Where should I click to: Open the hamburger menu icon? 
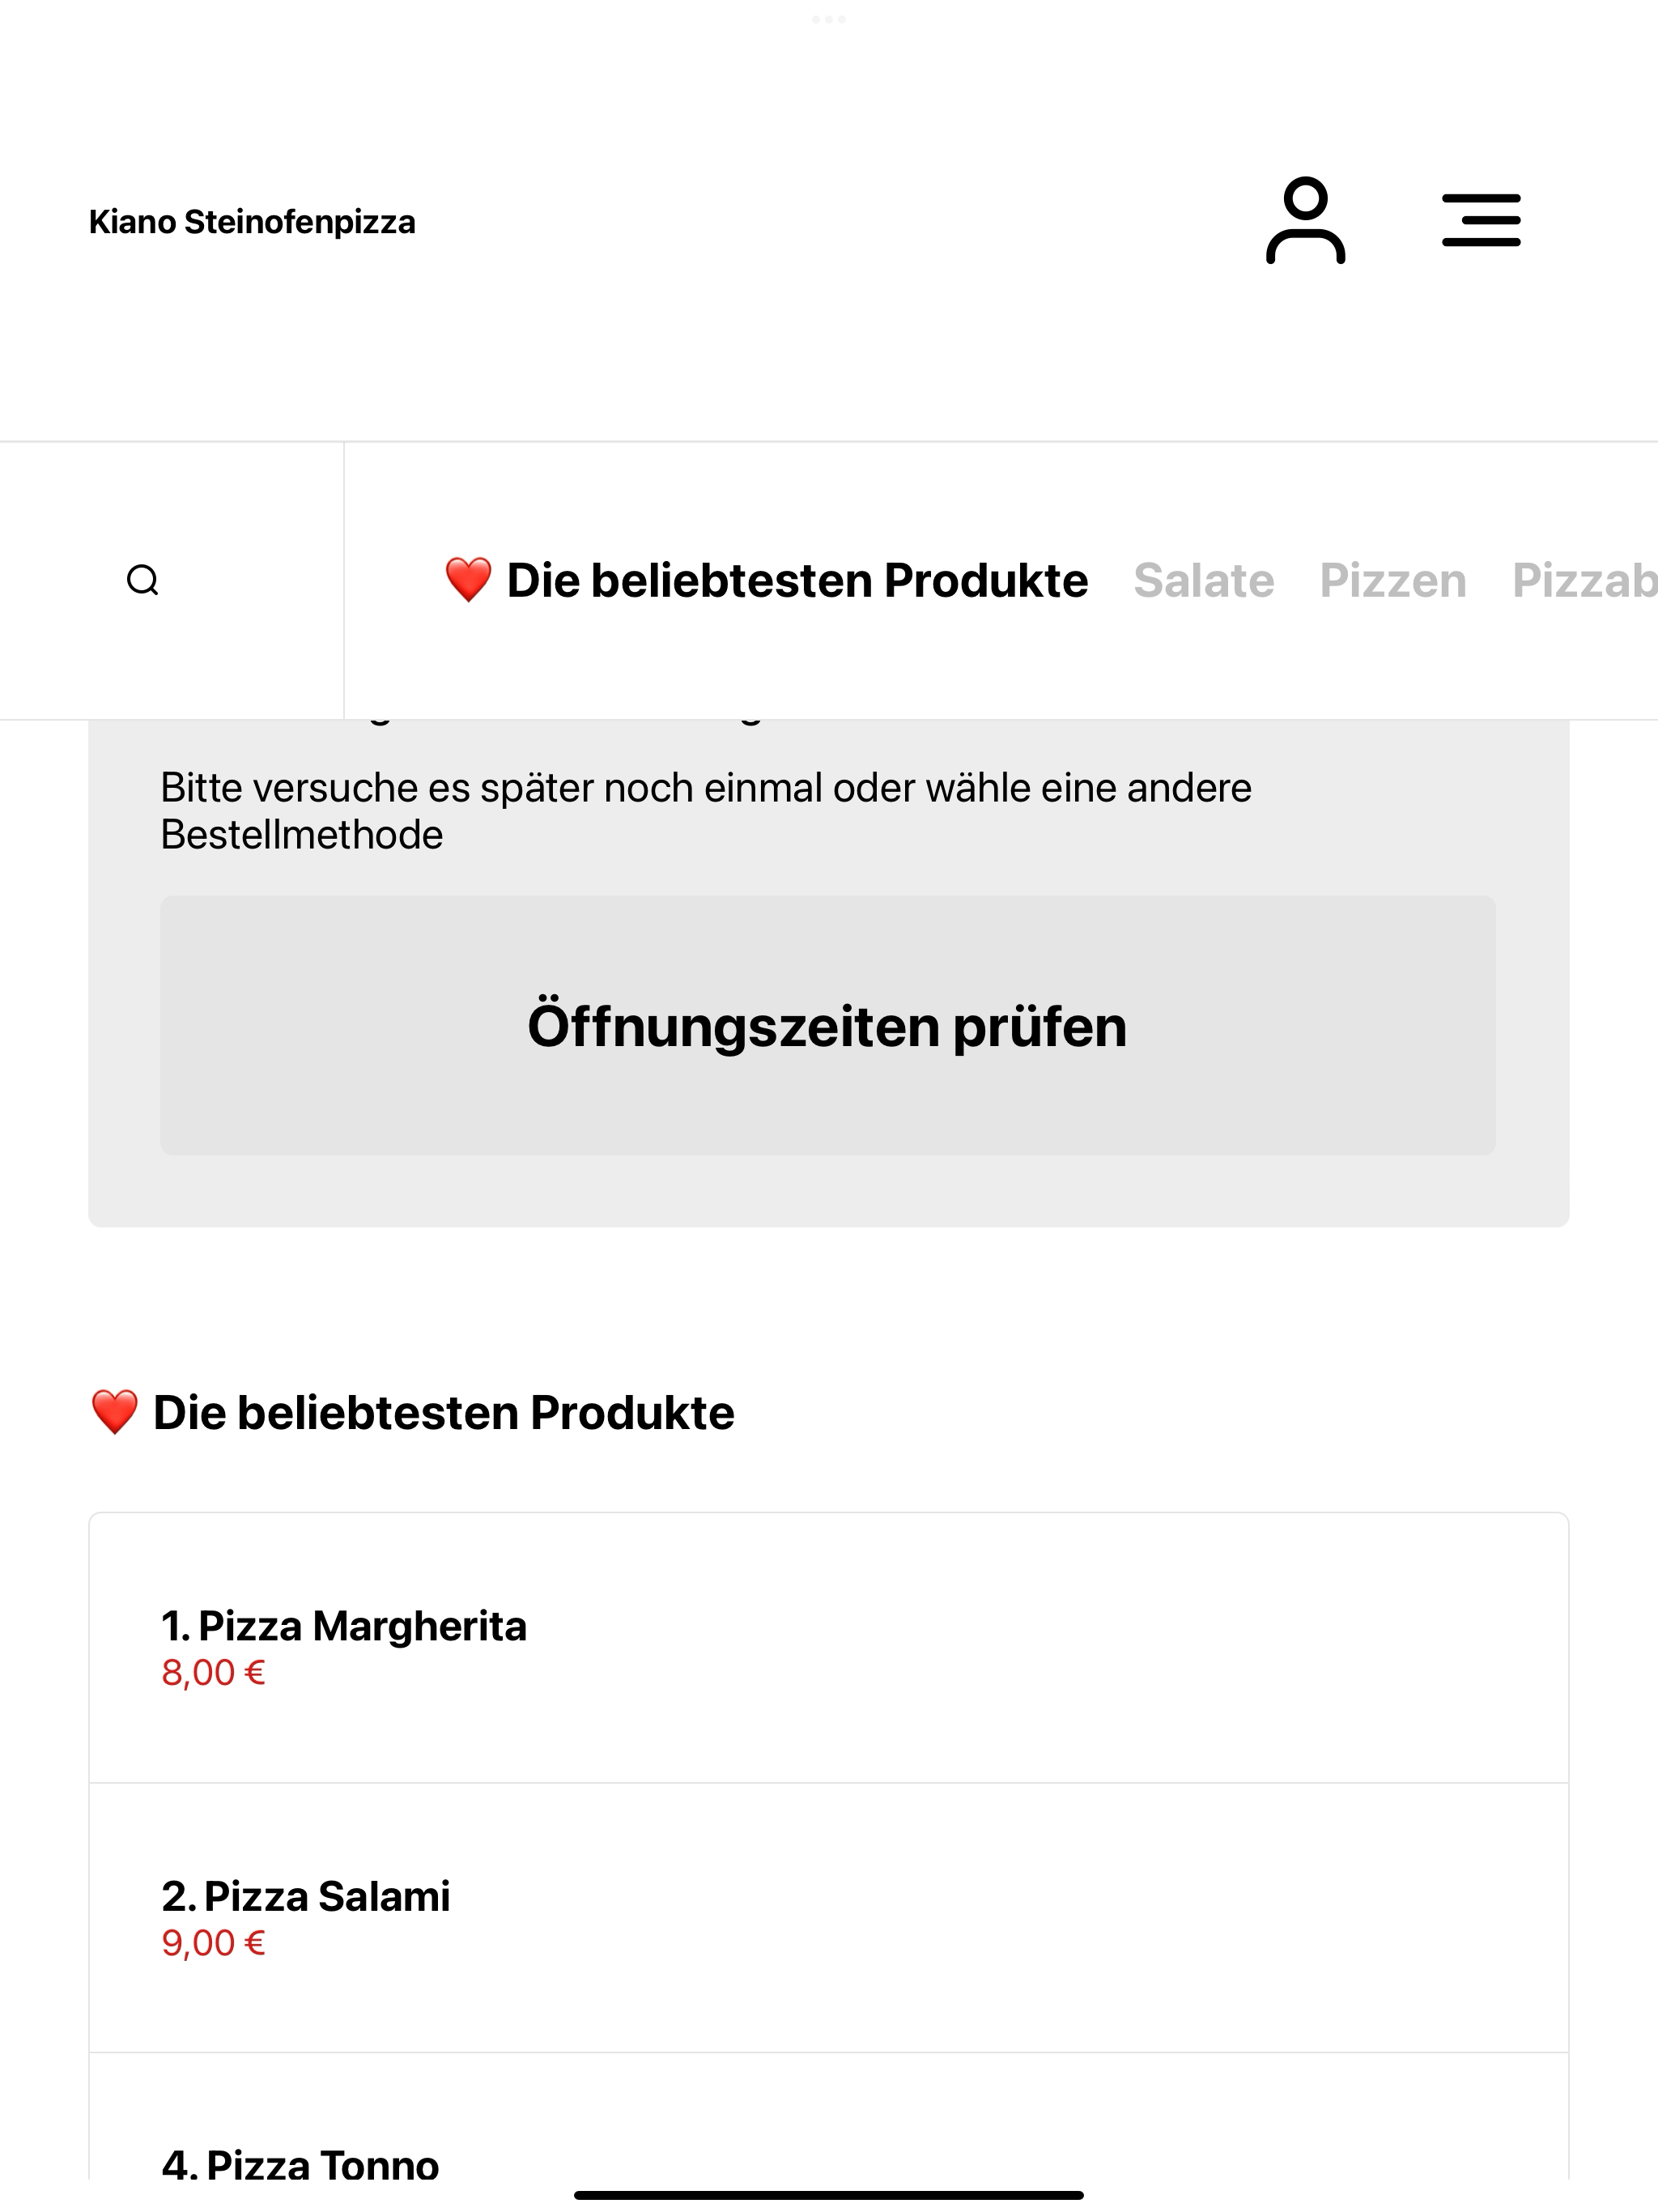point(1481,221)
